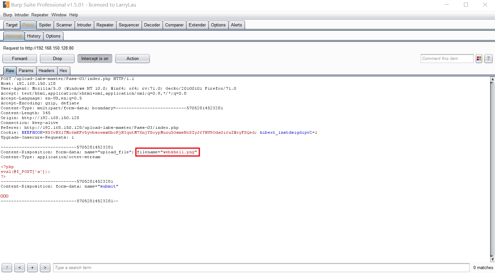Viewport: 495px width, 273px height.
Task: Open the Burp menu
Action: click(8, 15)
